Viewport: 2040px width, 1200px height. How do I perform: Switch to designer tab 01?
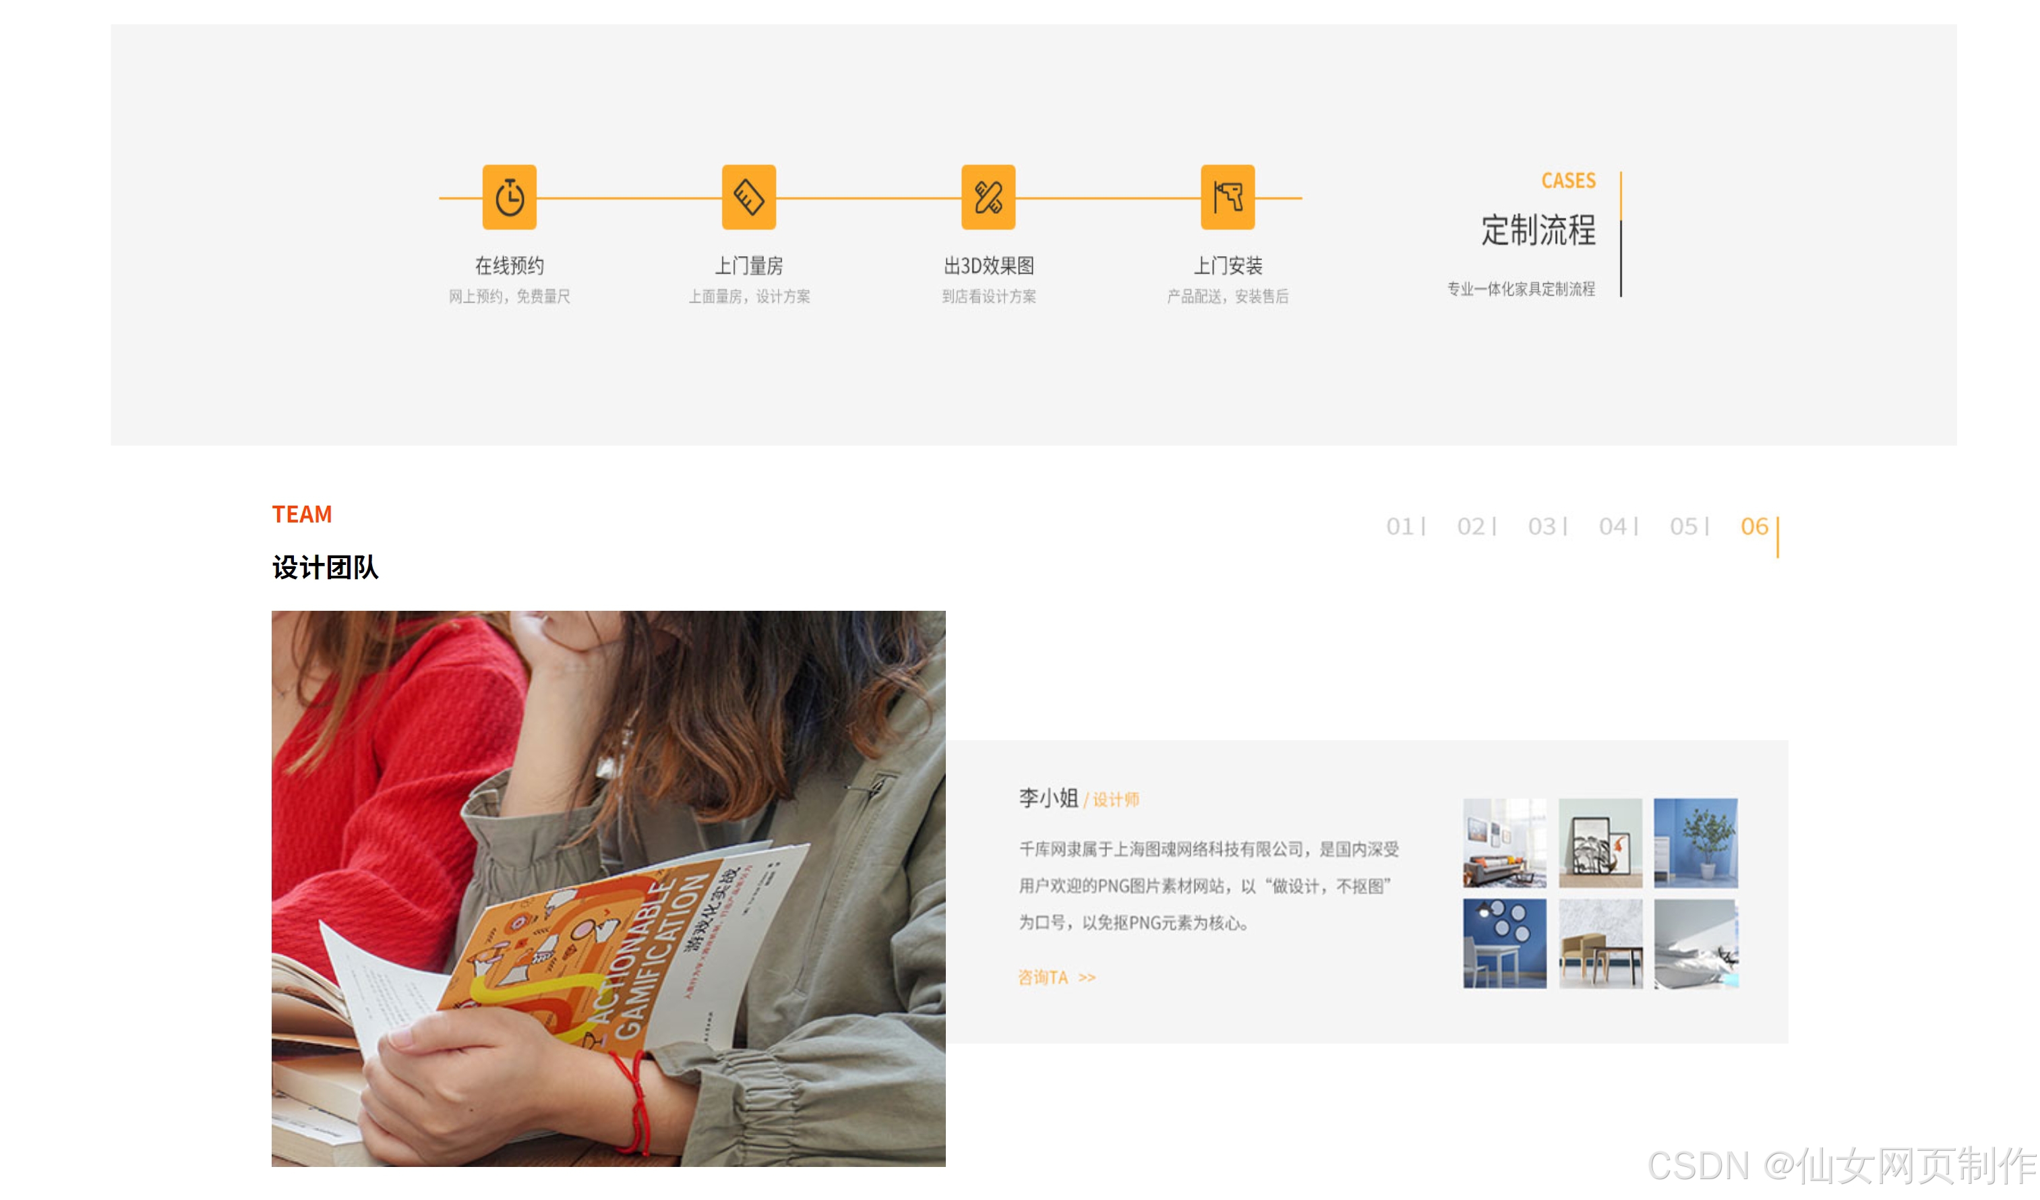tap(1400, 527)
